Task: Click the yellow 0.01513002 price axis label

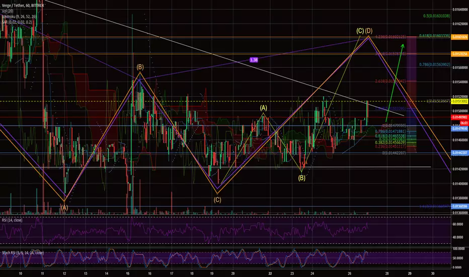Action: (x=459, y=102)
